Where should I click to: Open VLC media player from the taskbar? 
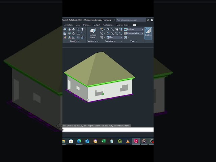pos(128,141)
